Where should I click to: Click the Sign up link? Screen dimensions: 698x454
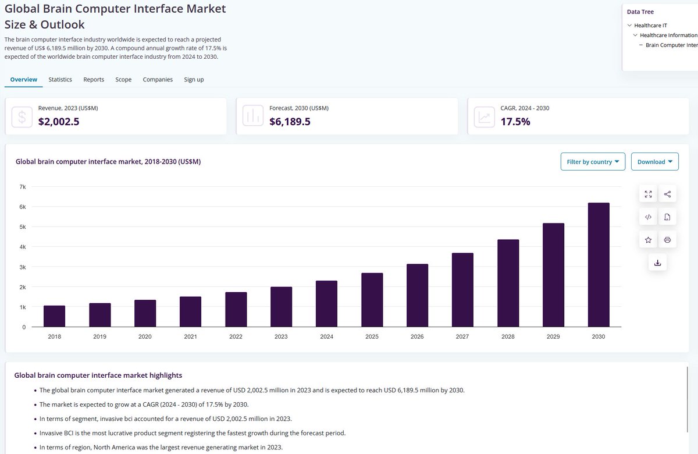coord(194,79)
